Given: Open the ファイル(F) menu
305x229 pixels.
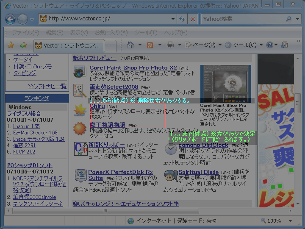Looking at the screenshot, I should click(x=26, y=33).
